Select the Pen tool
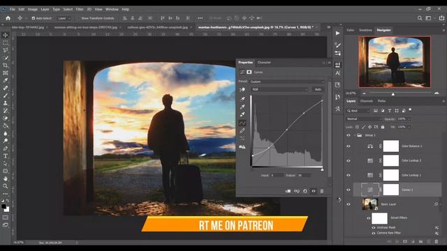Image resolution: width=447 pixels, height=251 pixels. pos(6,149)
